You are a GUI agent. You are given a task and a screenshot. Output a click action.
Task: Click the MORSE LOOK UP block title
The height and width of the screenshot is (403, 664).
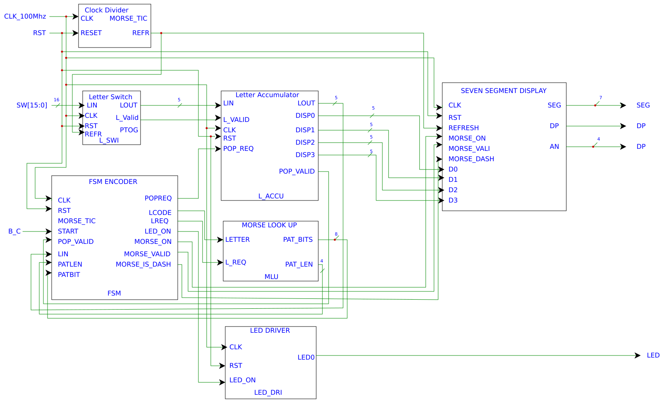click(269, 225)
